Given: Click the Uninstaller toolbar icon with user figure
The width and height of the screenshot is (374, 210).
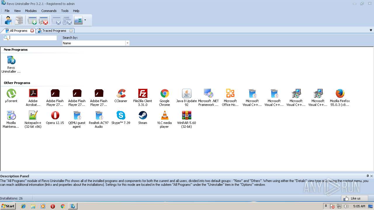Looking at the screenshot, I should (8, 20).
